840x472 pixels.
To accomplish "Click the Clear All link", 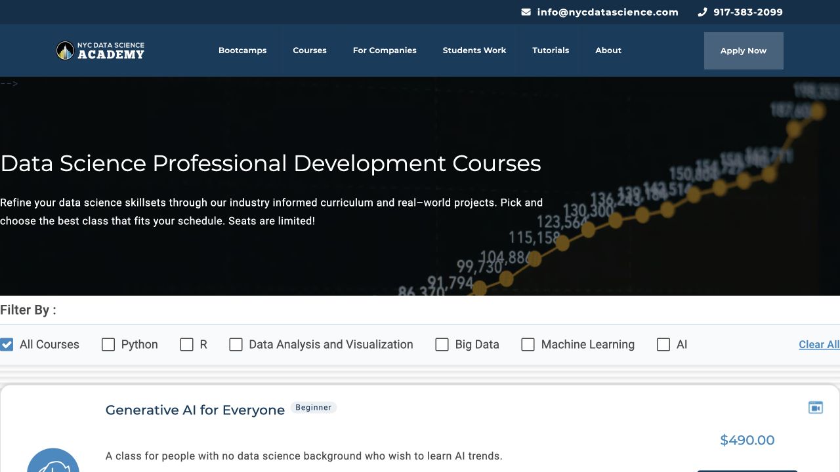I will point(819,344).
